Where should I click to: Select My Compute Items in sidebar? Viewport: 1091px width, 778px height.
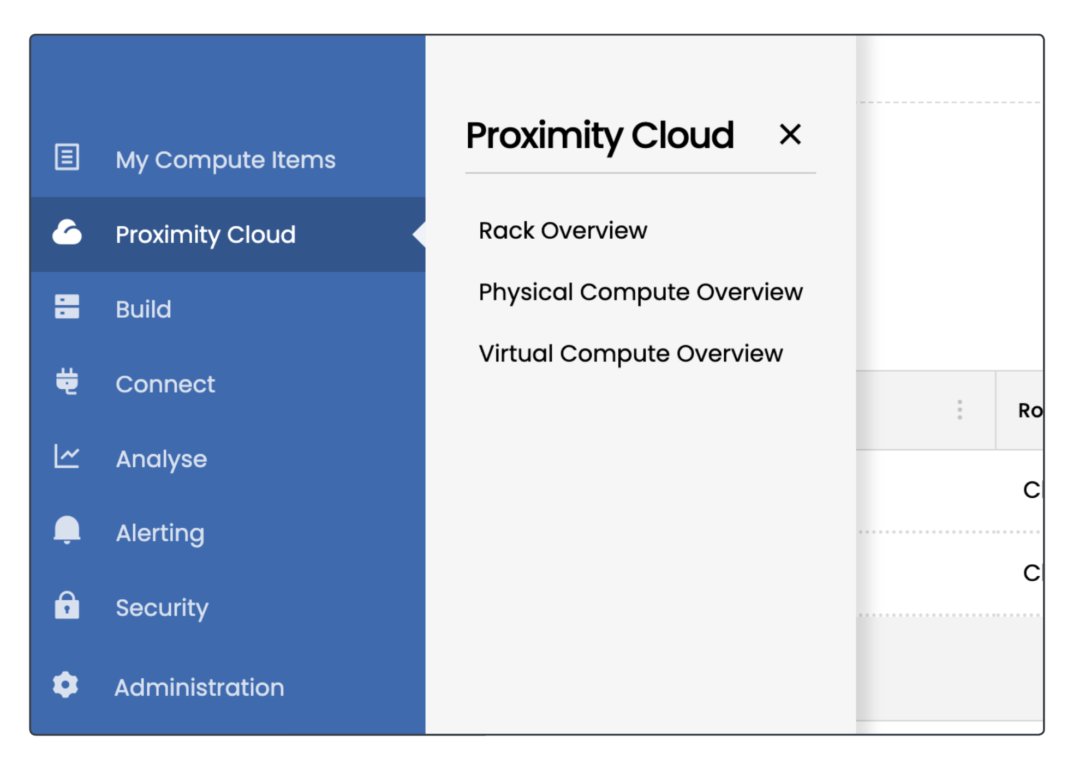[225, 160]
